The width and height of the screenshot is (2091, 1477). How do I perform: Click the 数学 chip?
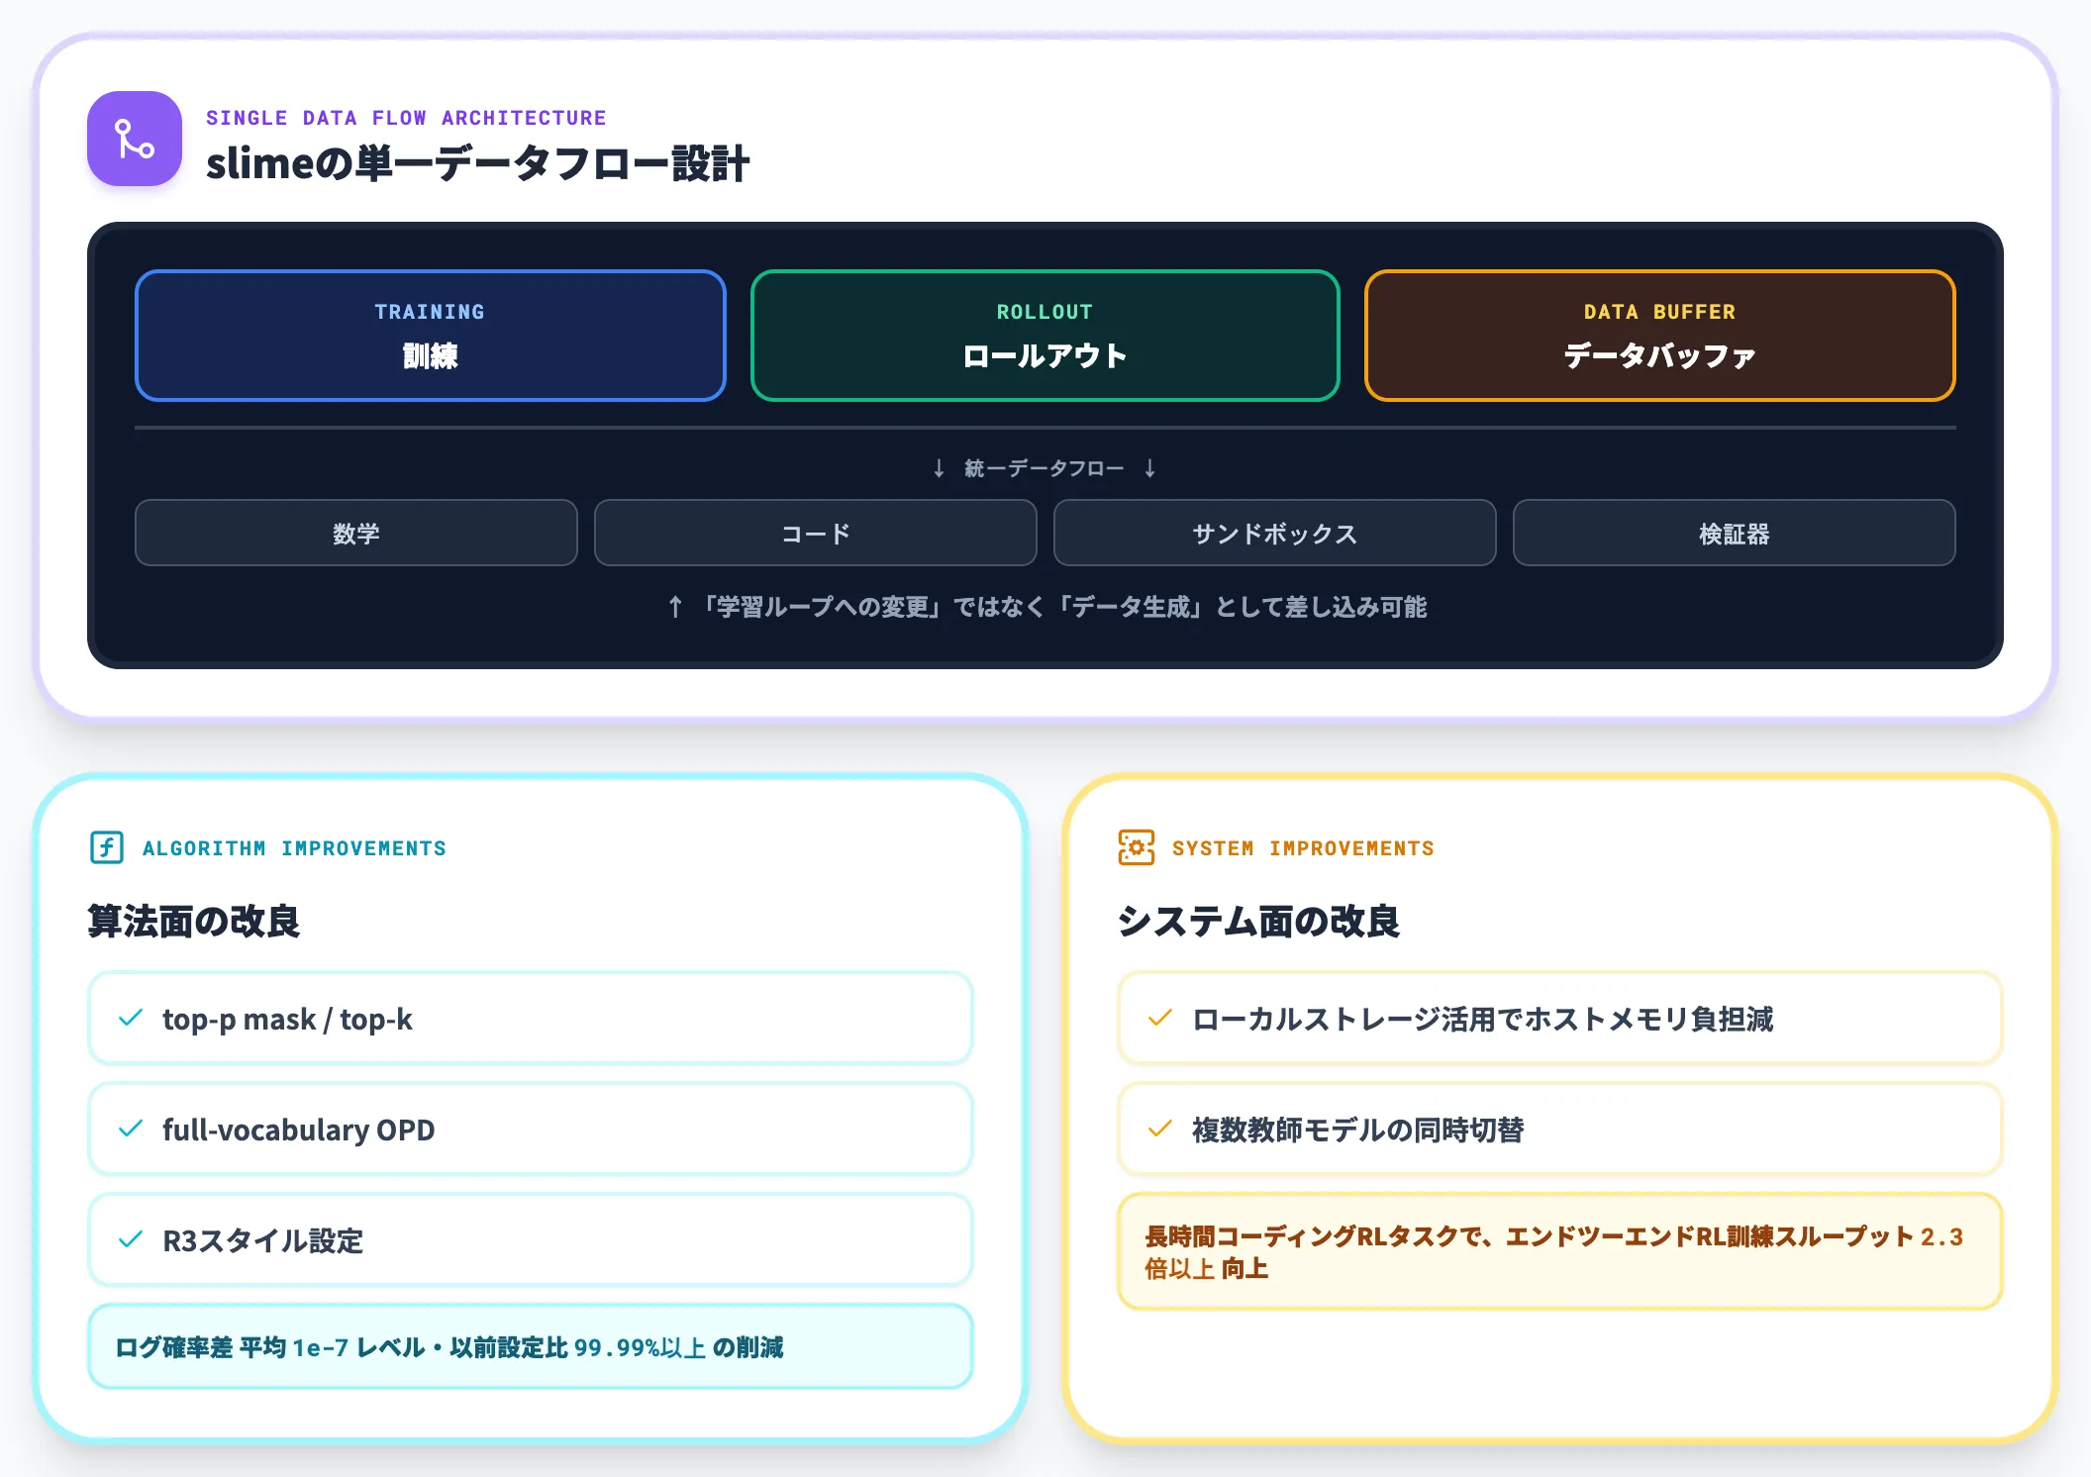tap(356, 534)
